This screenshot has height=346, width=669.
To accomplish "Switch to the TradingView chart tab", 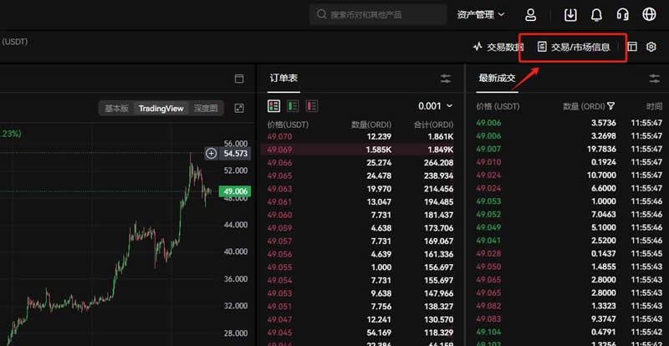I will tap(161, 109).
